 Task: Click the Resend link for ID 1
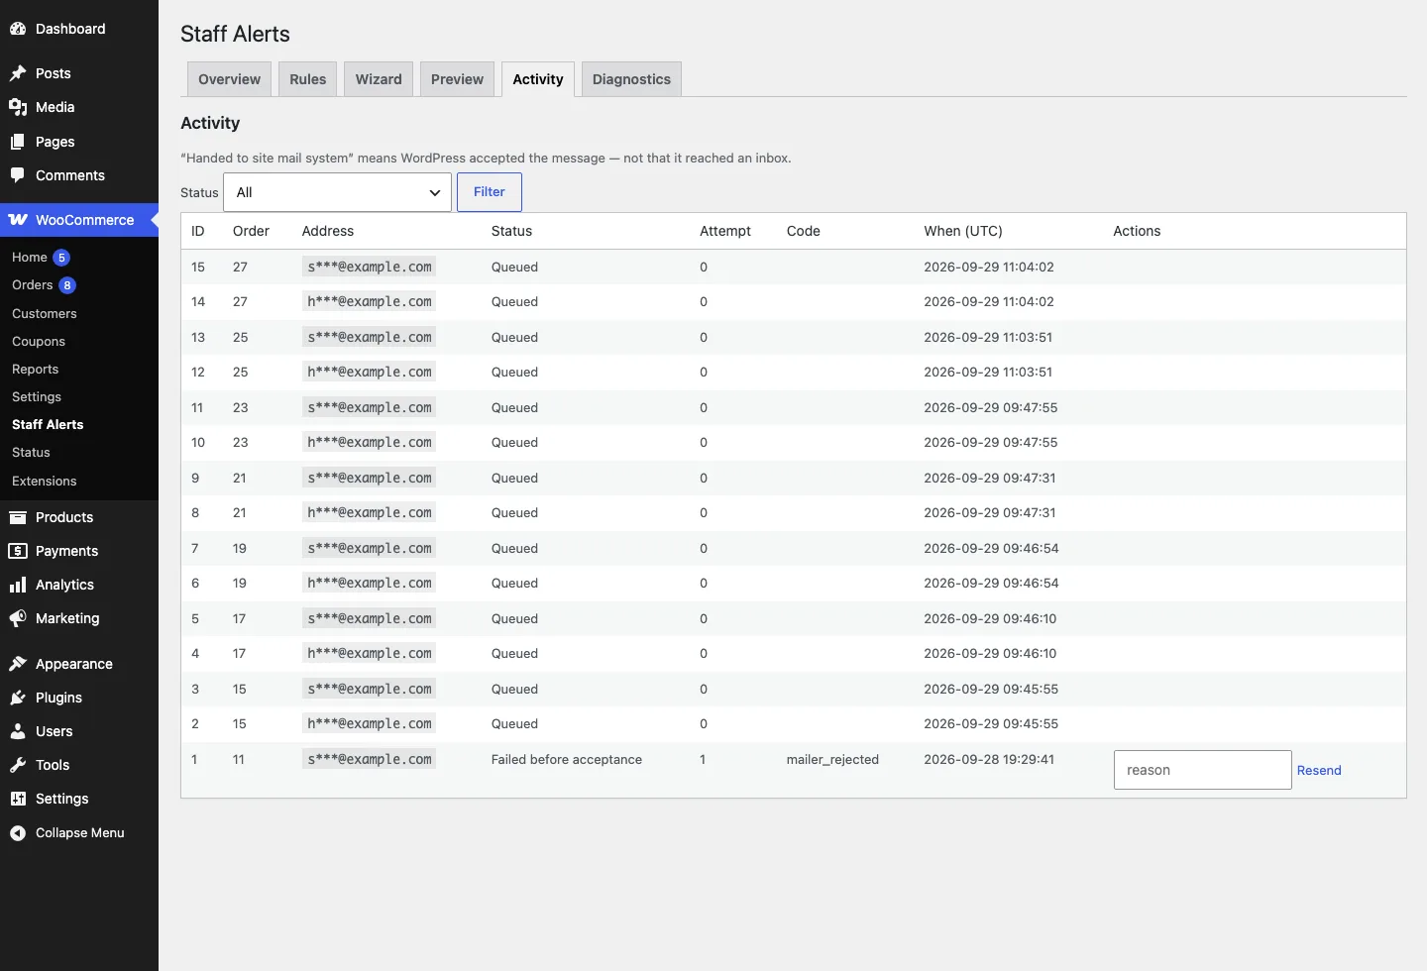[x=1319, y=770]
